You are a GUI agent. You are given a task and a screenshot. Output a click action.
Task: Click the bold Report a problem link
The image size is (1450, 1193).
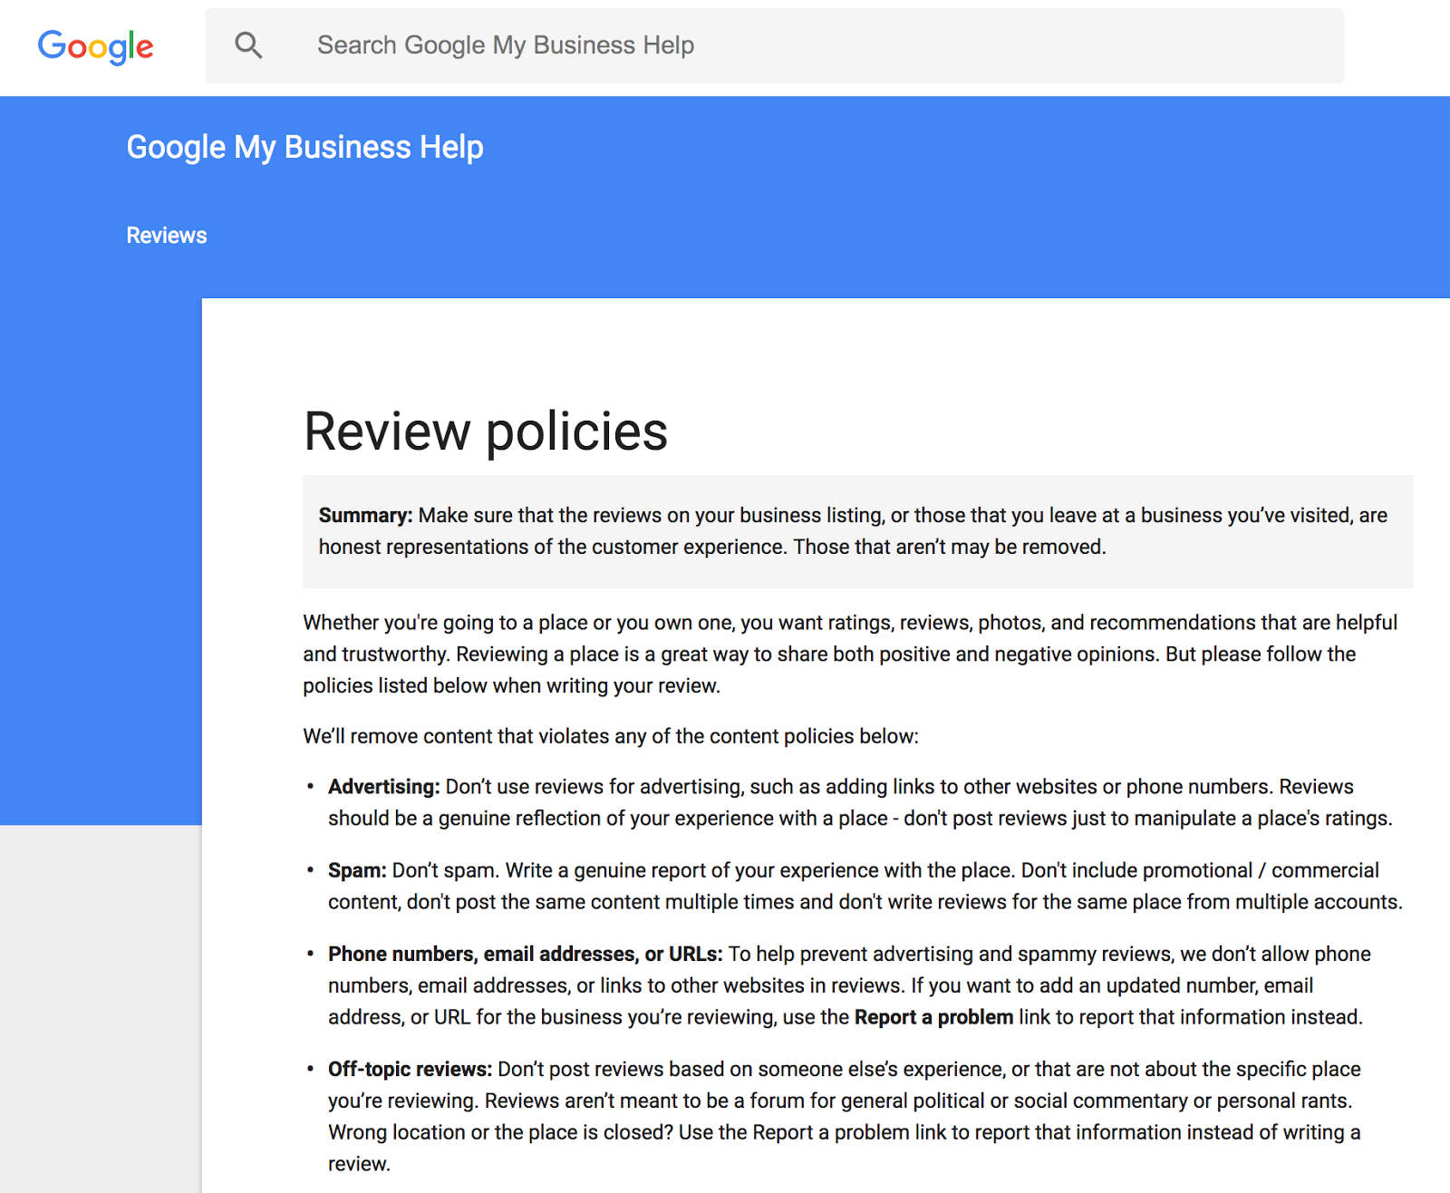(x=933, y=1017)
